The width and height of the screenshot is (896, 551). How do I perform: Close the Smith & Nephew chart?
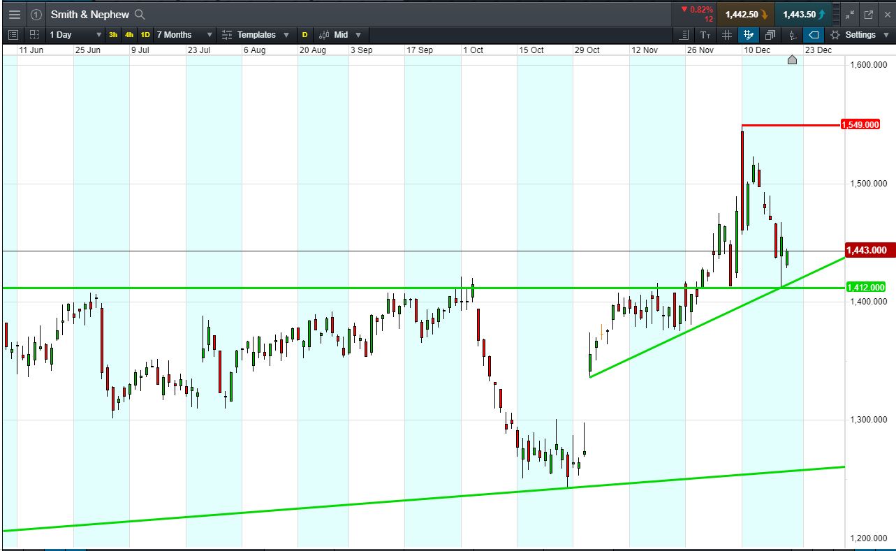(888, 14)
